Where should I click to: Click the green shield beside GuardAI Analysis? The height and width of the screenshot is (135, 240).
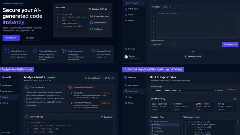(90, 9)
